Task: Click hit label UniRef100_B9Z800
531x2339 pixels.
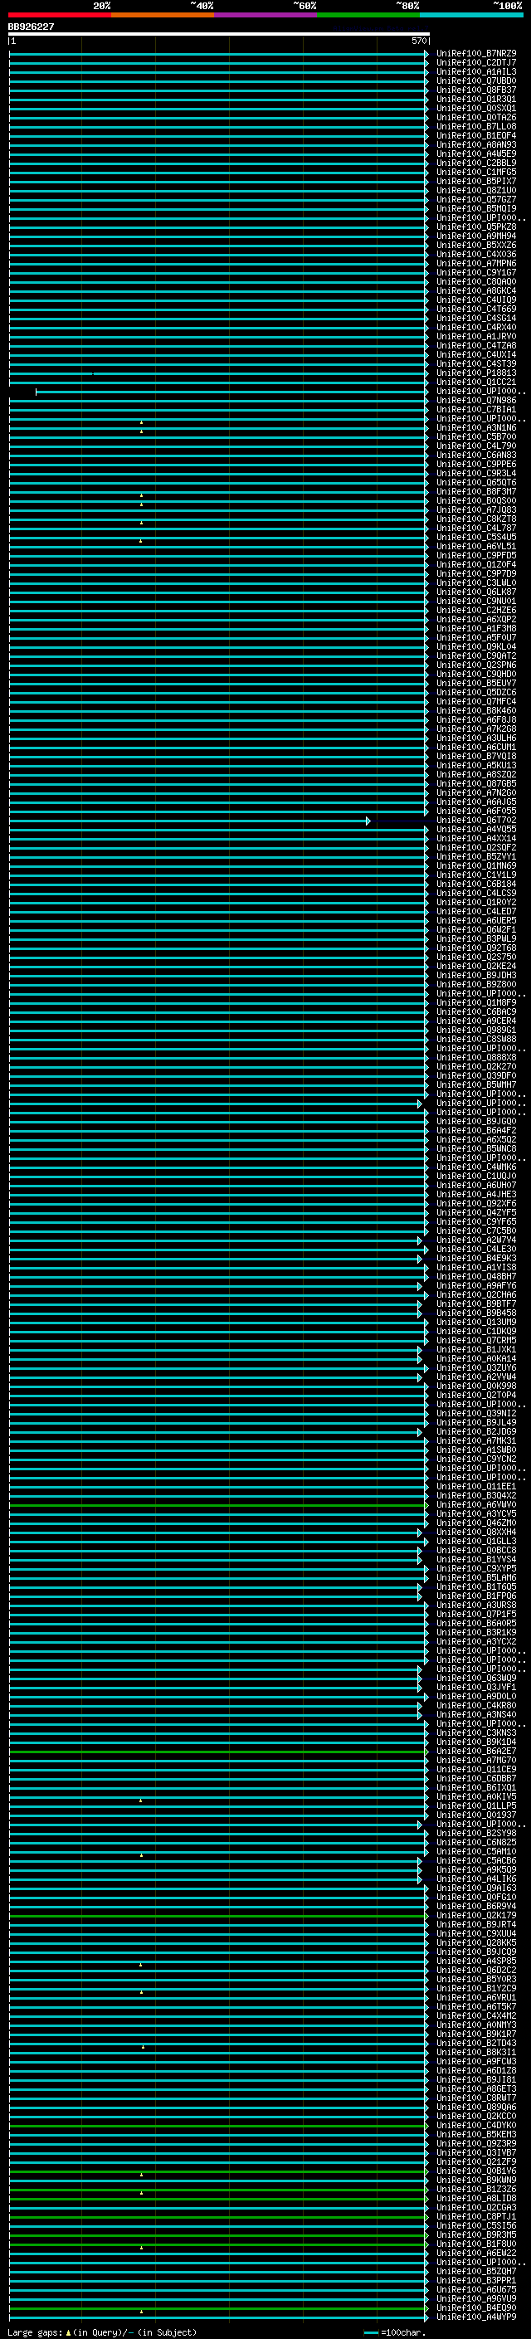Action: (x=476, y=985)
